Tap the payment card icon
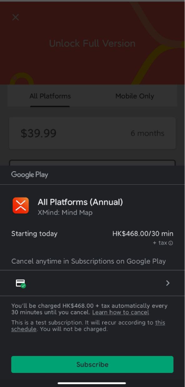The image size is (185, 387). pyautogui.click(x=21, y=283)
